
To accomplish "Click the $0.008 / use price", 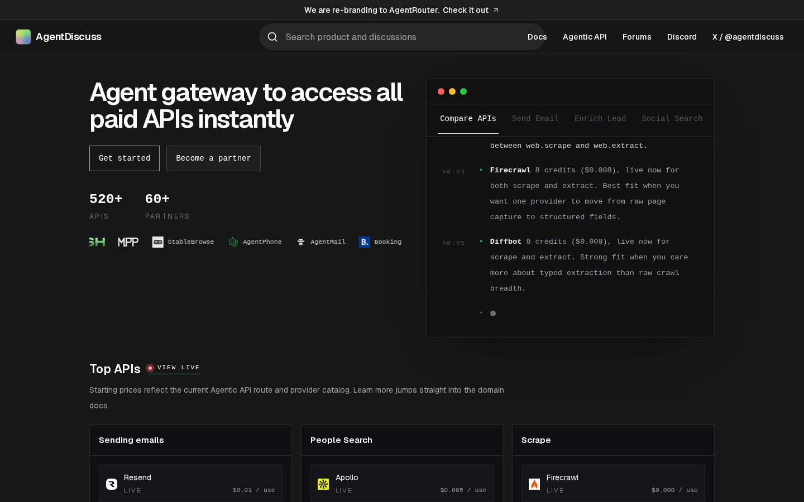I will point(674,490).
